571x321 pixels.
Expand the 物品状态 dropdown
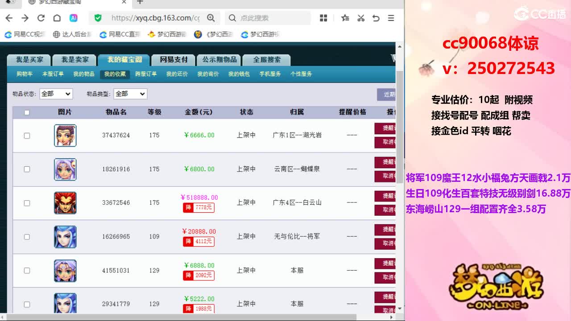point(56,94)
